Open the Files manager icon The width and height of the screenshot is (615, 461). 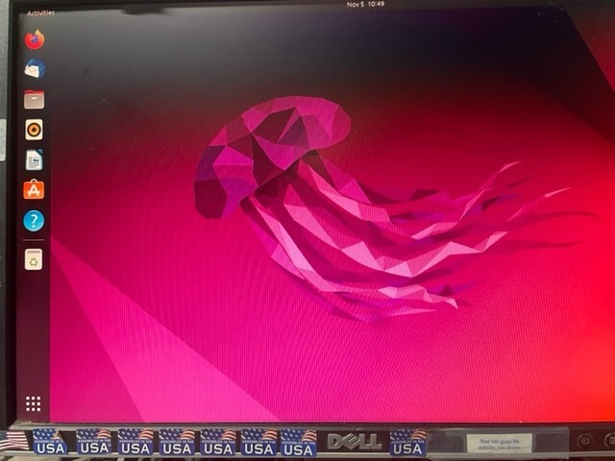pos(35,99)
